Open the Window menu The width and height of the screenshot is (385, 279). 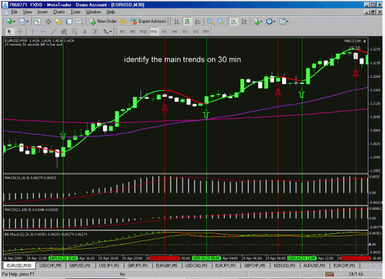click(x=93, y=12)
